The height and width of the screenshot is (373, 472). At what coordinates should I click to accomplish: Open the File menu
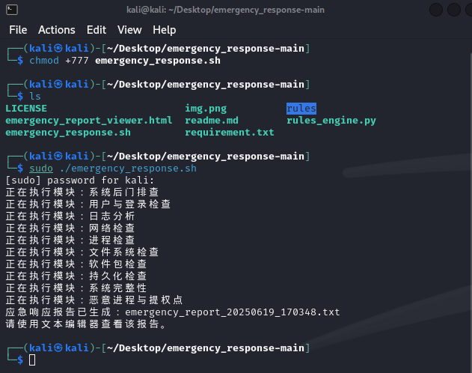tap(18, 30)
